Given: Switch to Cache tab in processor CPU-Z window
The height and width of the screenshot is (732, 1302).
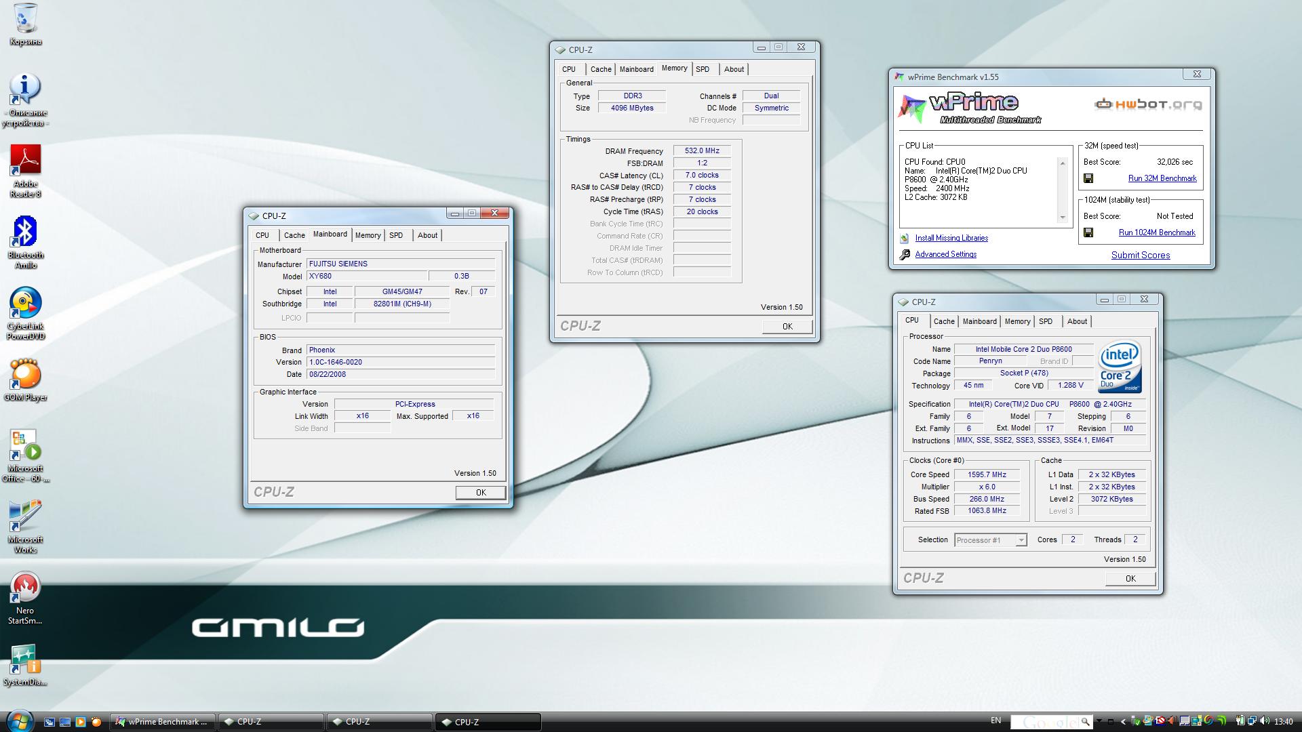Looking at the screenshot, I should (x=943, y=321).
